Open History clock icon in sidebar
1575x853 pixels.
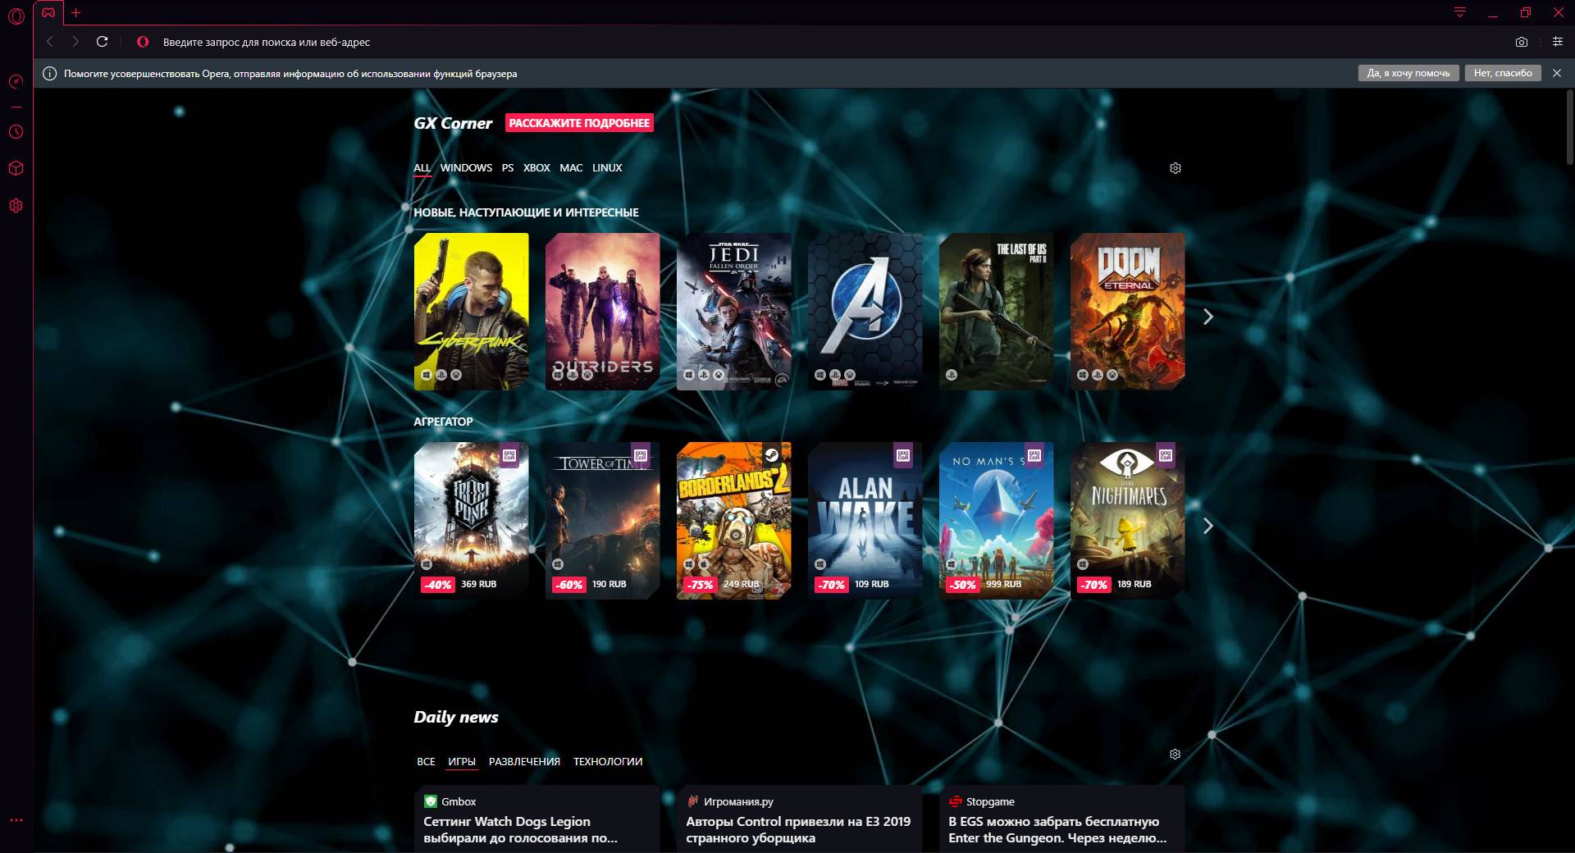16,131
